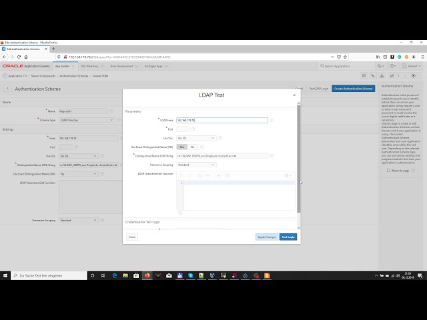Open the help menu in APEX header

(x=393, y=66)
